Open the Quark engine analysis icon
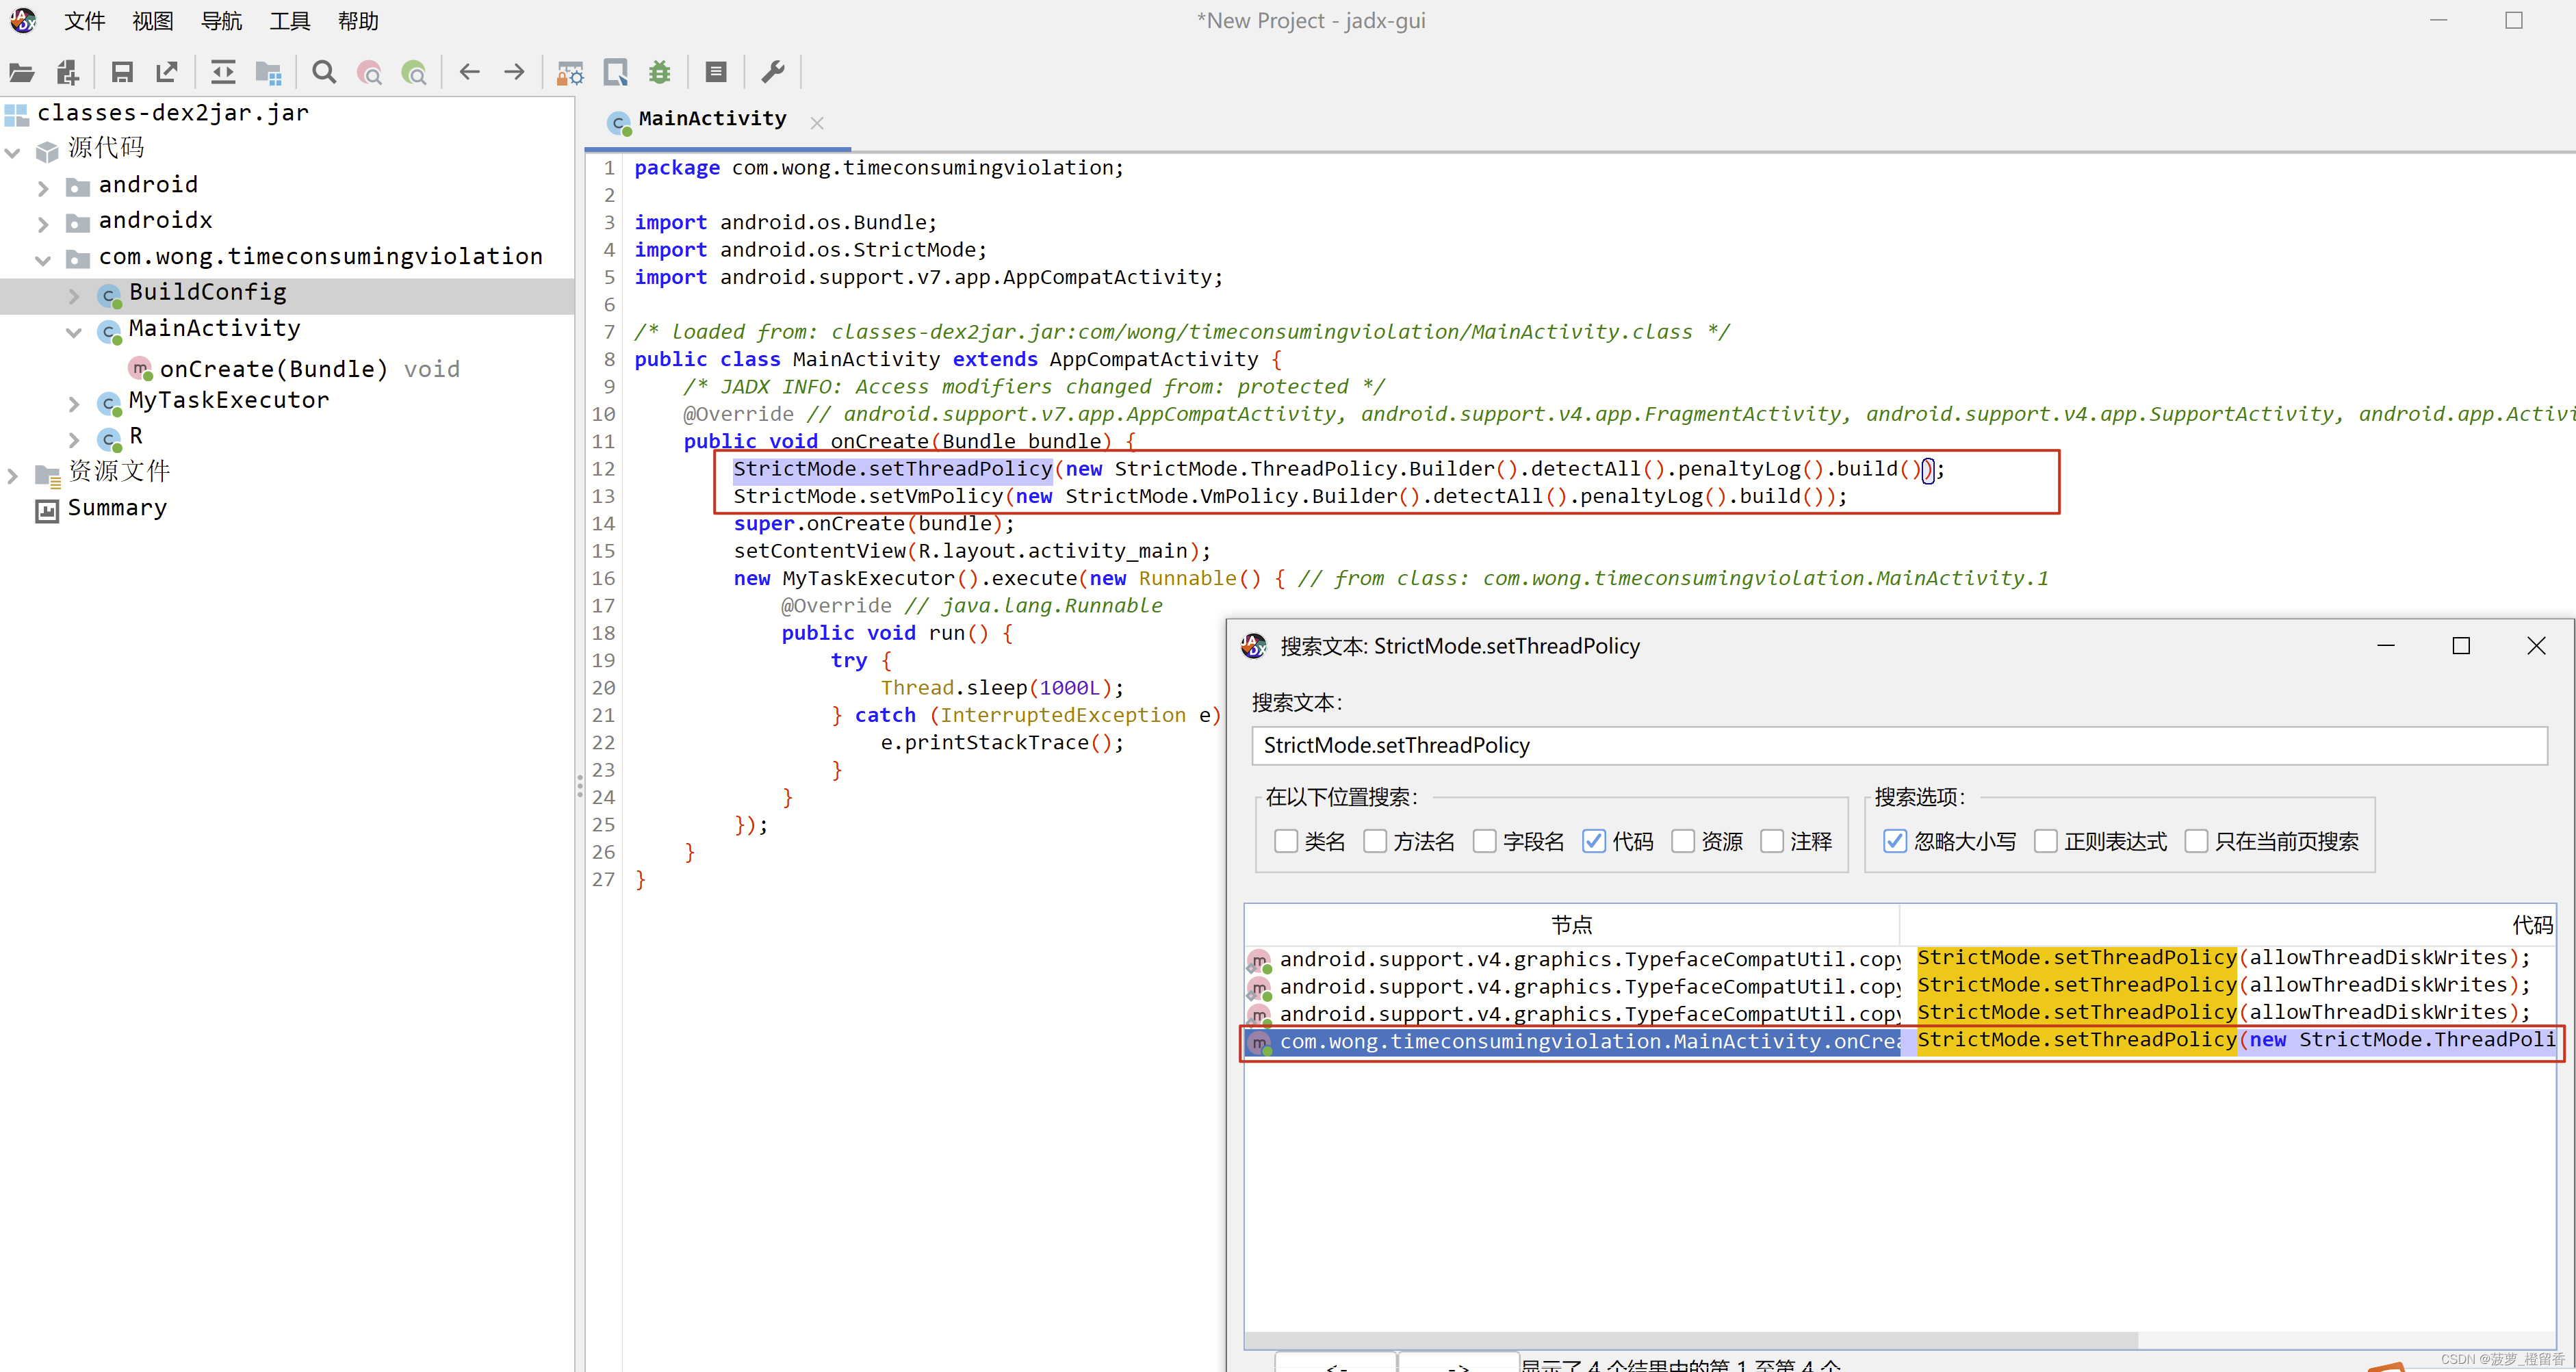This screenshot has height=1372, width=2576. [615, 72]
